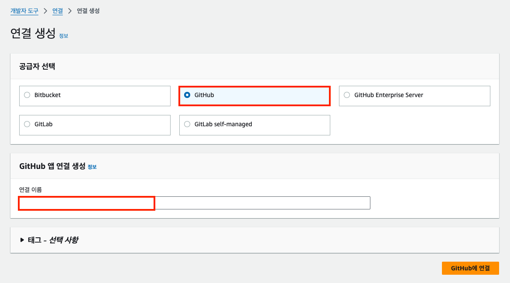Click the 공급자 선택 section heading
The width and height of the screenshot is (510, 283).
[37, 66]
